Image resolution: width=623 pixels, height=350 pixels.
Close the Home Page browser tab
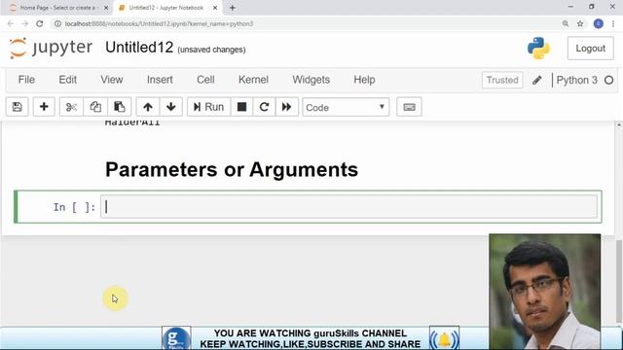(106, 8)
